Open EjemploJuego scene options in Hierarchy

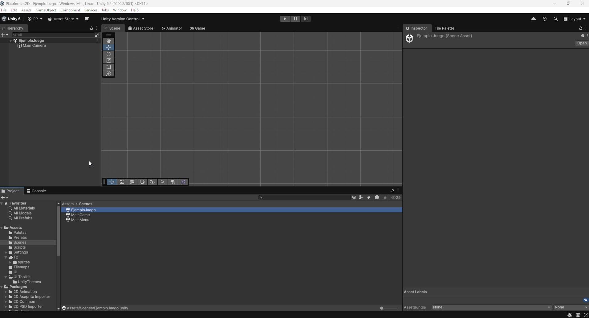(x=97, y=41)
